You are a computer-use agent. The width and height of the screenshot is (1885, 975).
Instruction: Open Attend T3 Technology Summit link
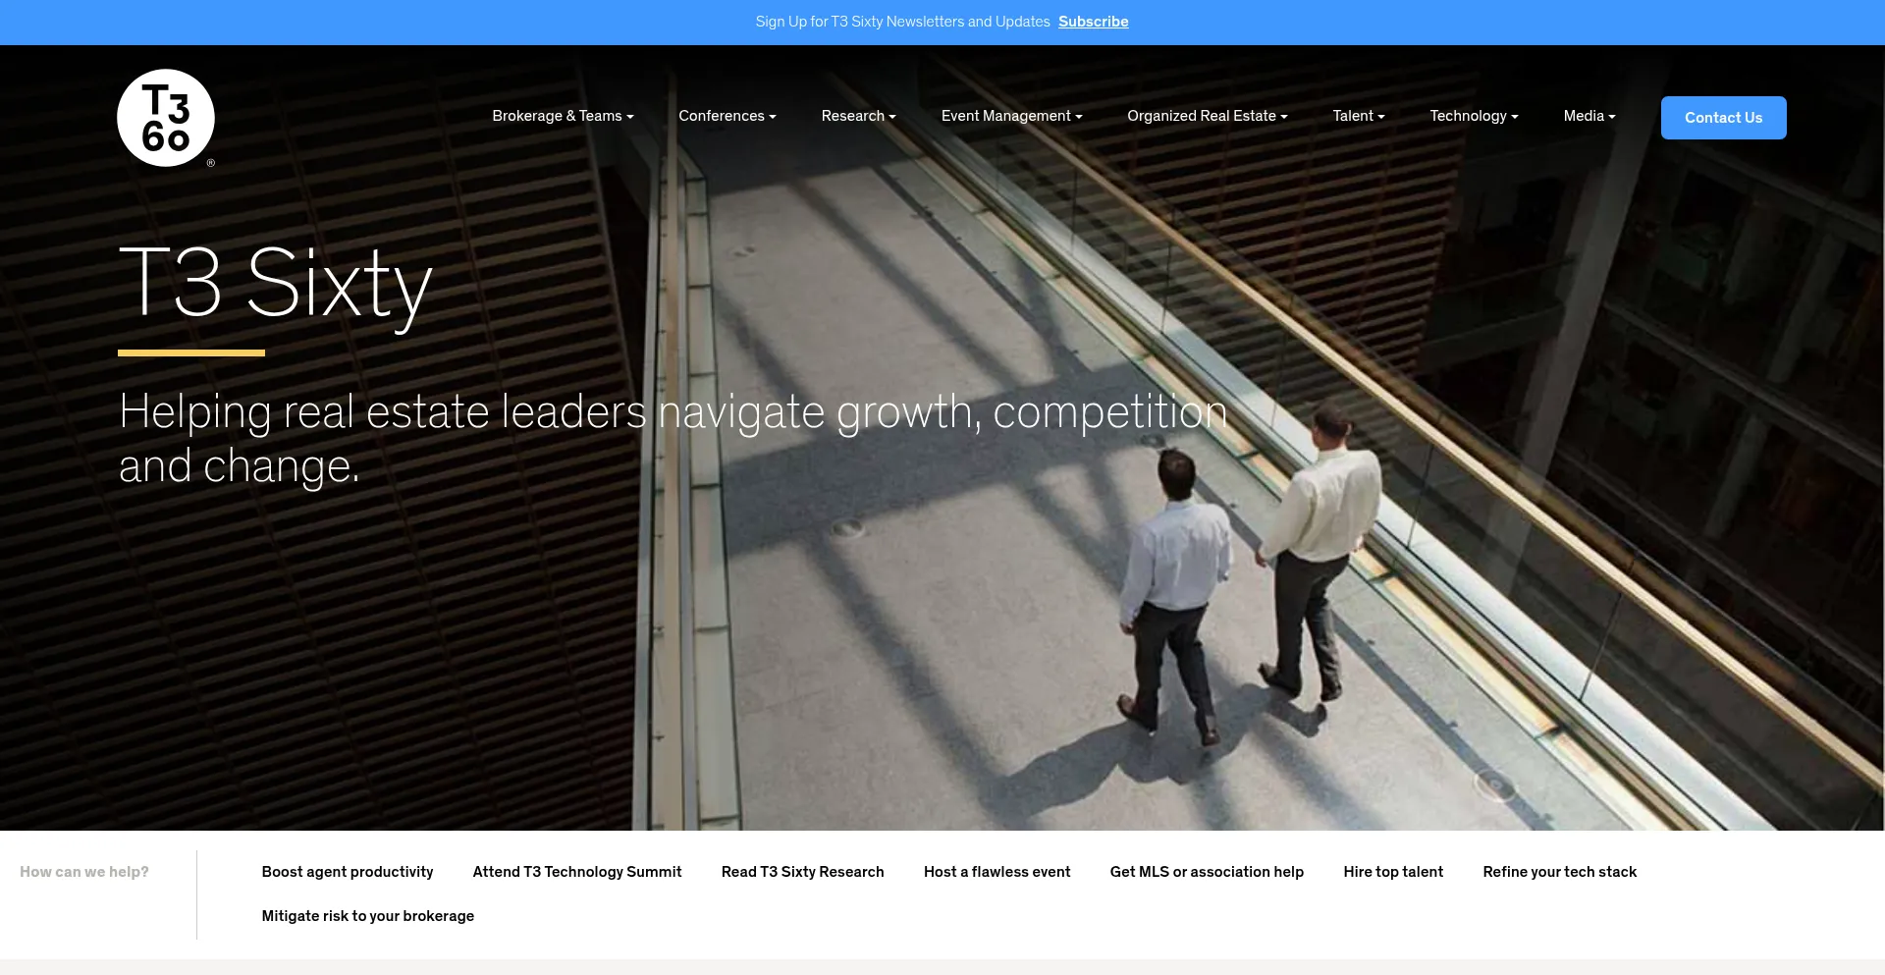pos(577,872)
